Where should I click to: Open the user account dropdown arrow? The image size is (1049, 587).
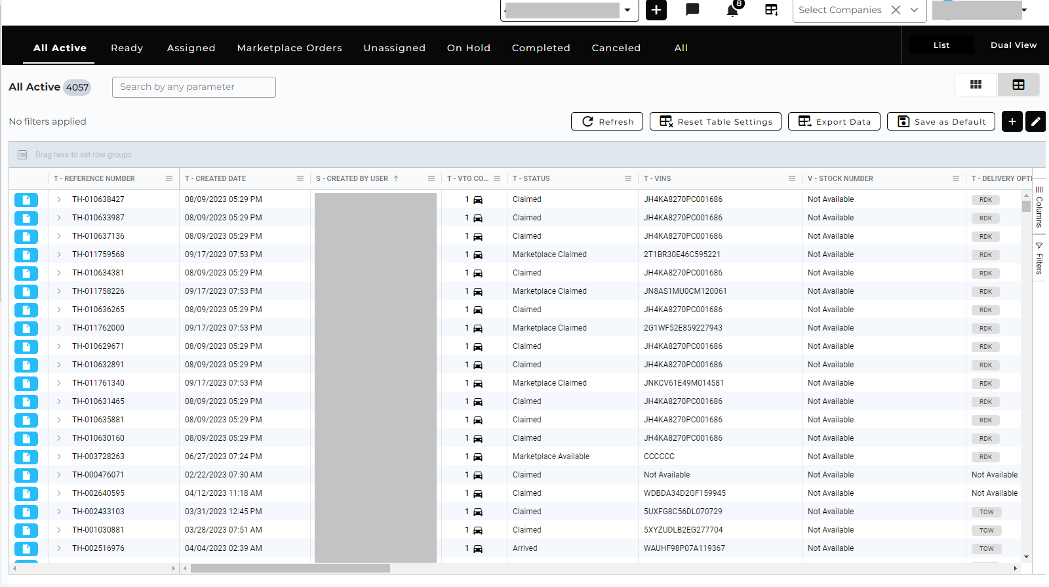pyautogui.click(x=1024, y=10)
